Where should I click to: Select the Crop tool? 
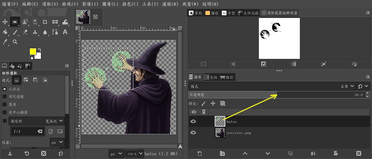45,22
